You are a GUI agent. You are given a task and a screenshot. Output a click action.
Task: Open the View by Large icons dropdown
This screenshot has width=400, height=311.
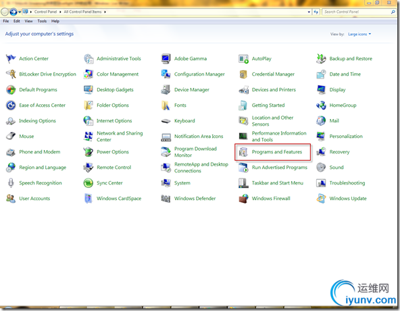[359, 34]
